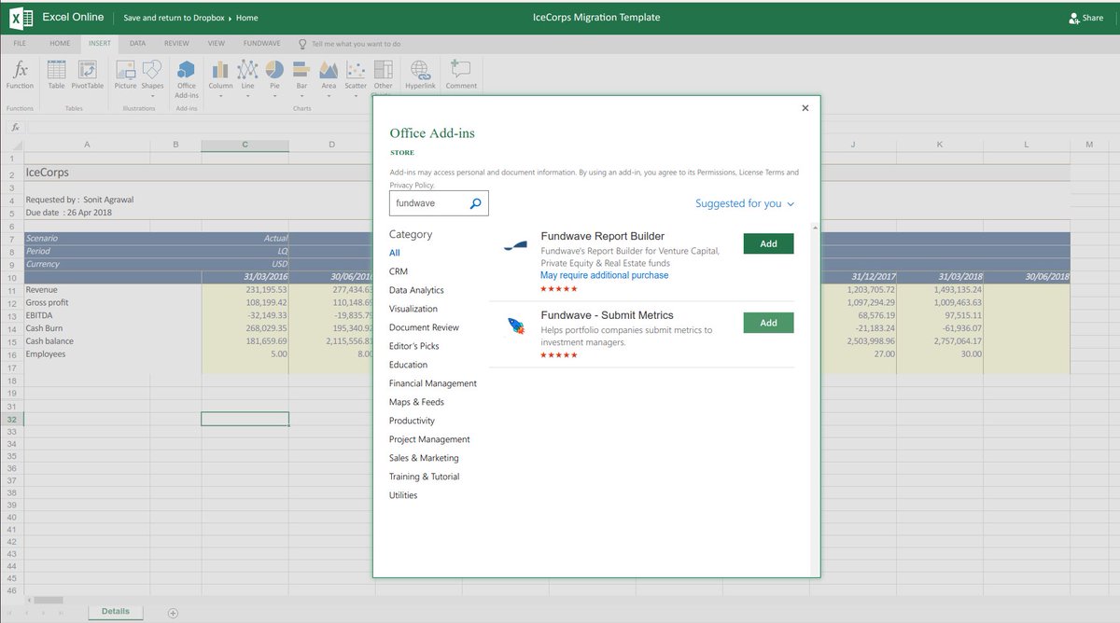Close the Office Add-ins dialog

(805, 108)
